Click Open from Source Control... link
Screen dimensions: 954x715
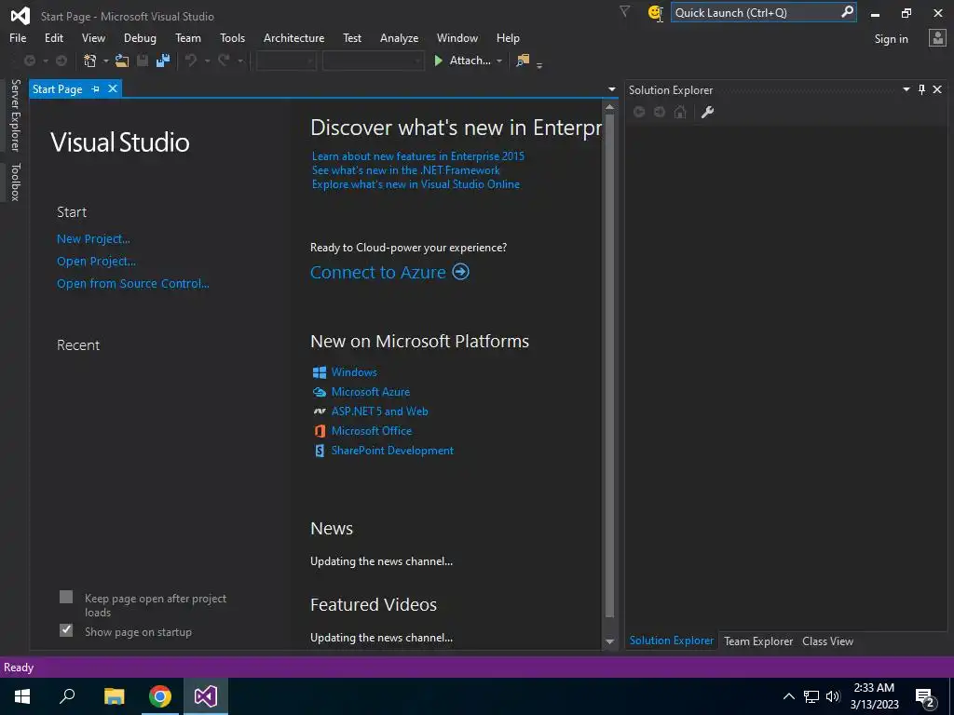[132, 283]
